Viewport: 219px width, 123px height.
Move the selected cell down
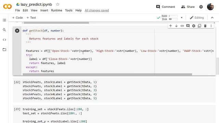click(176, 26)
